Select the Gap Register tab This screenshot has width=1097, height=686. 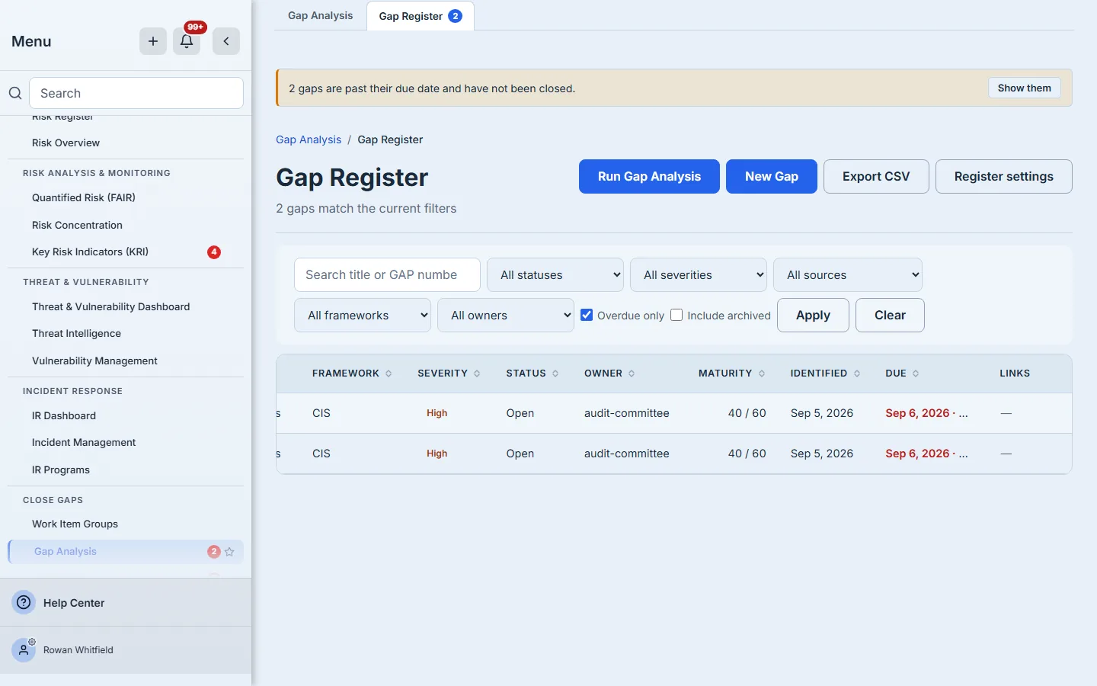click(x=421, y=16)
